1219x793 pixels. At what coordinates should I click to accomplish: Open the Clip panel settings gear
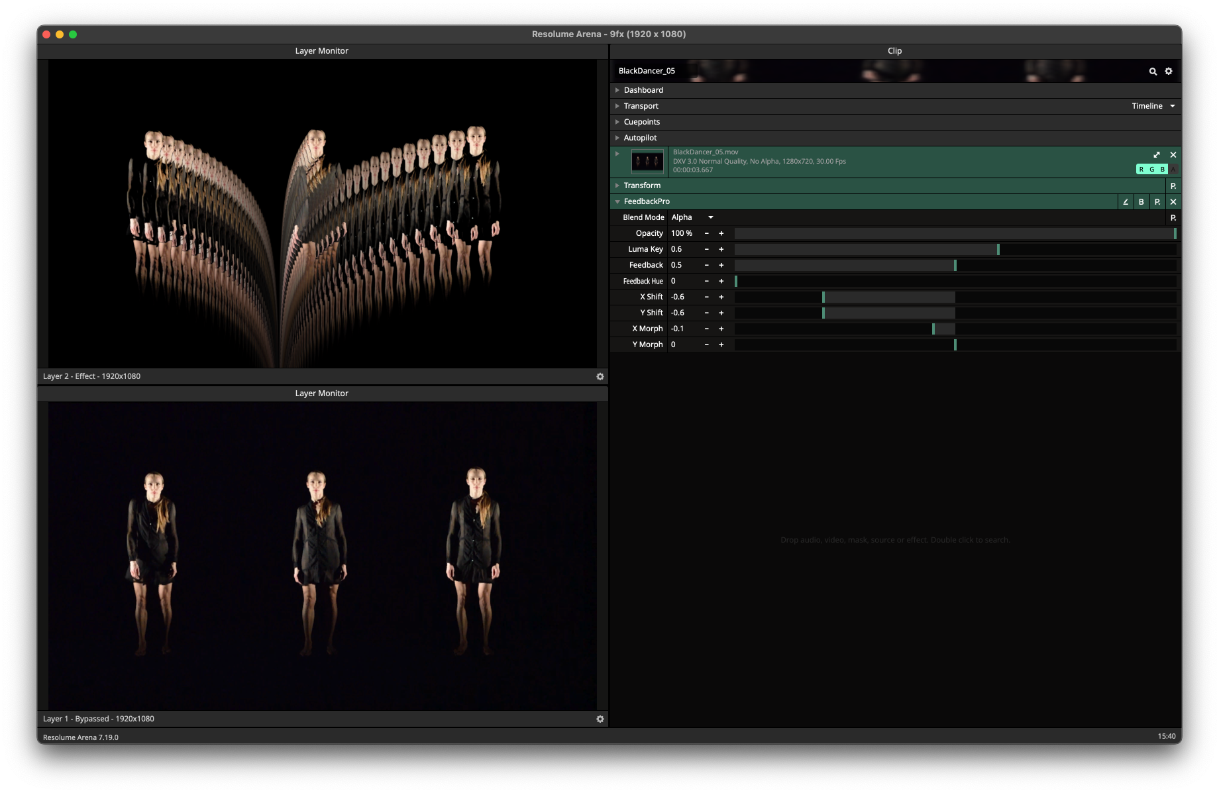tap(1169, 72)
